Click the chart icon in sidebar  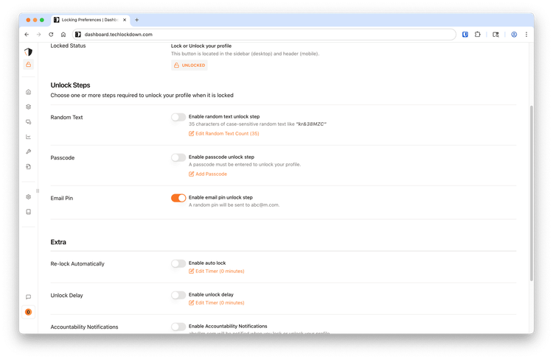pyautogui.click(x=28, y=137)
